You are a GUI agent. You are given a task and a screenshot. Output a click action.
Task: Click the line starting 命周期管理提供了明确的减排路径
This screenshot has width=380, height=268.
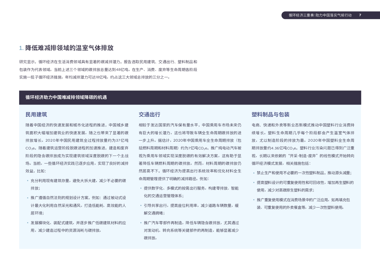click(174, 179)
